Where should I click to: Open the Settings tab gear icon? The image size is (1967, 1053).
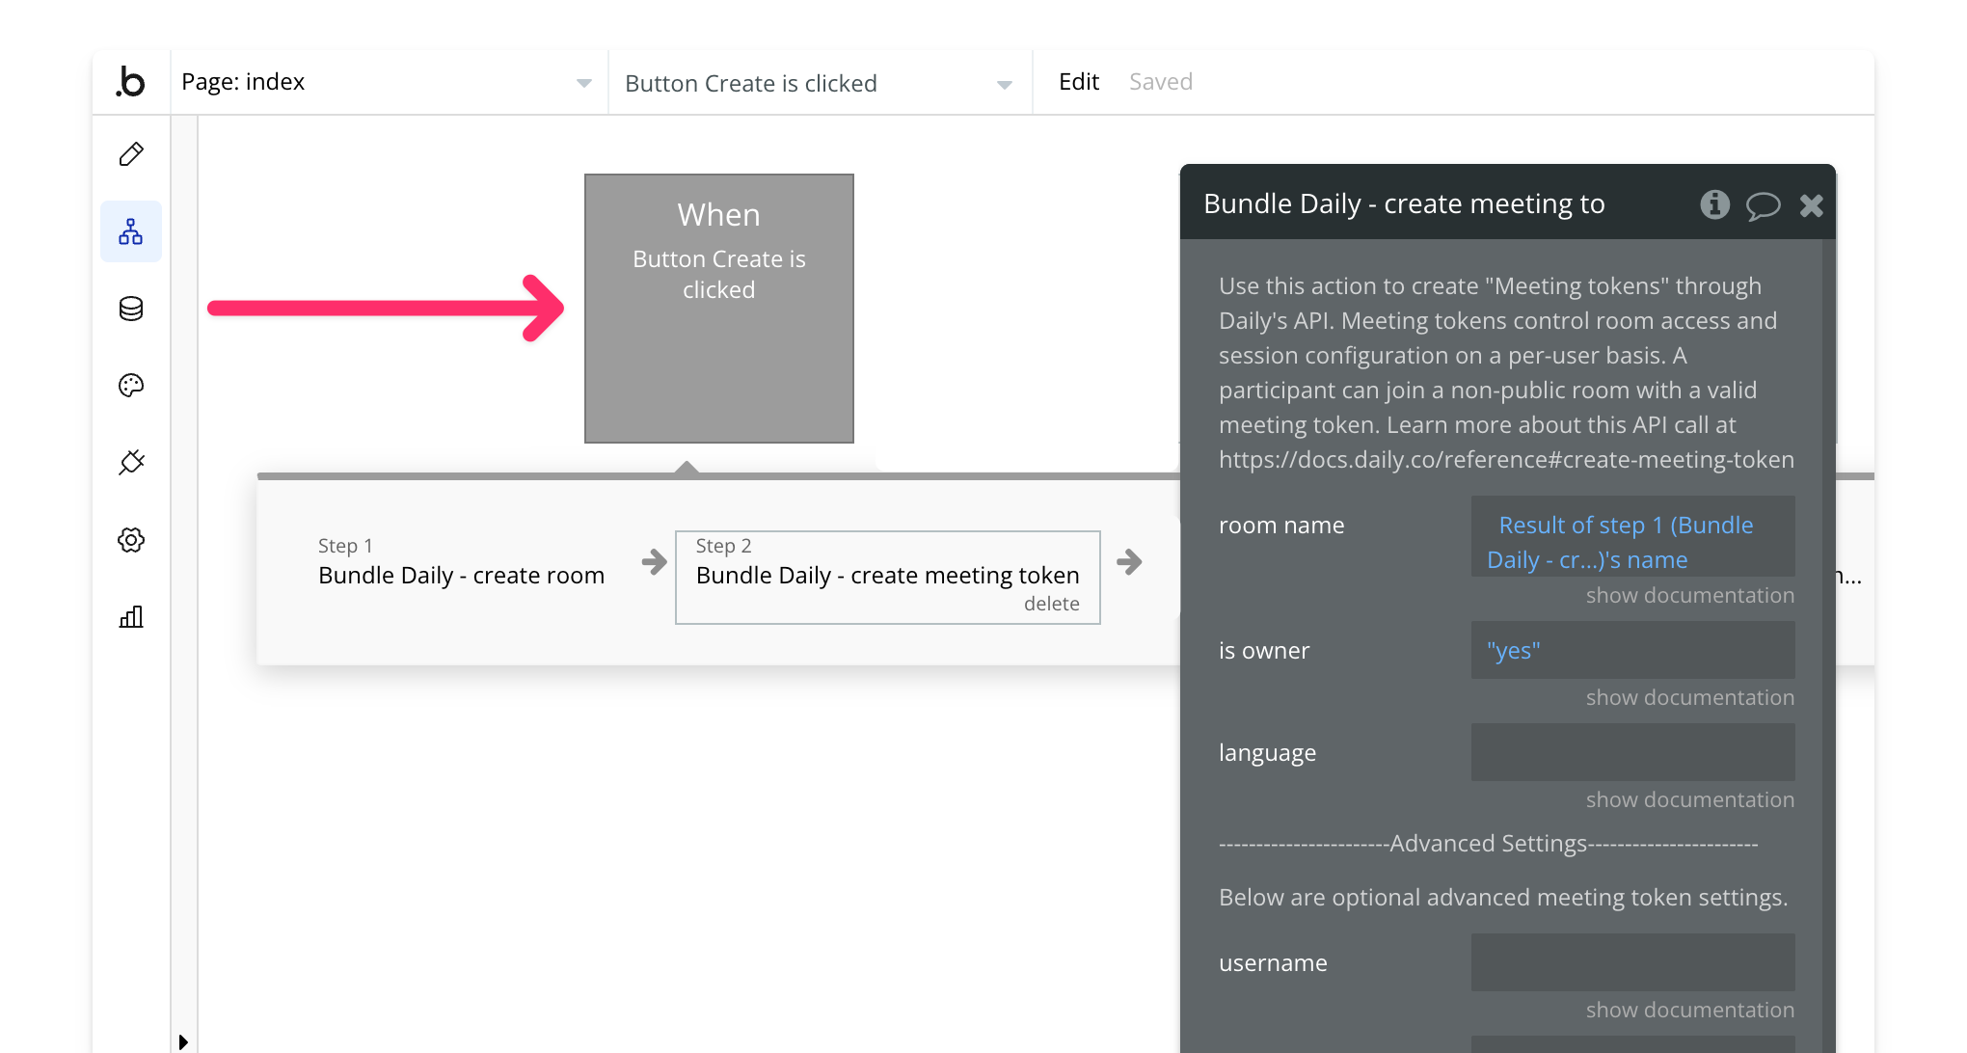point(131,540)
